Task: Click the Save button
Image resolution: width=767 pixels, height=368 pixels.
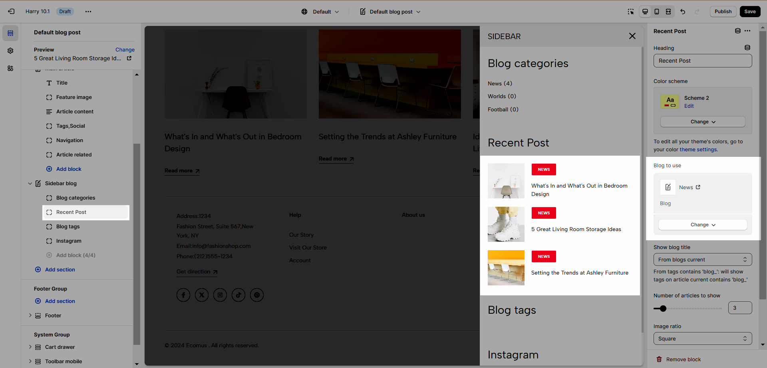Action: pyautogui.click(x=750, y=12)
